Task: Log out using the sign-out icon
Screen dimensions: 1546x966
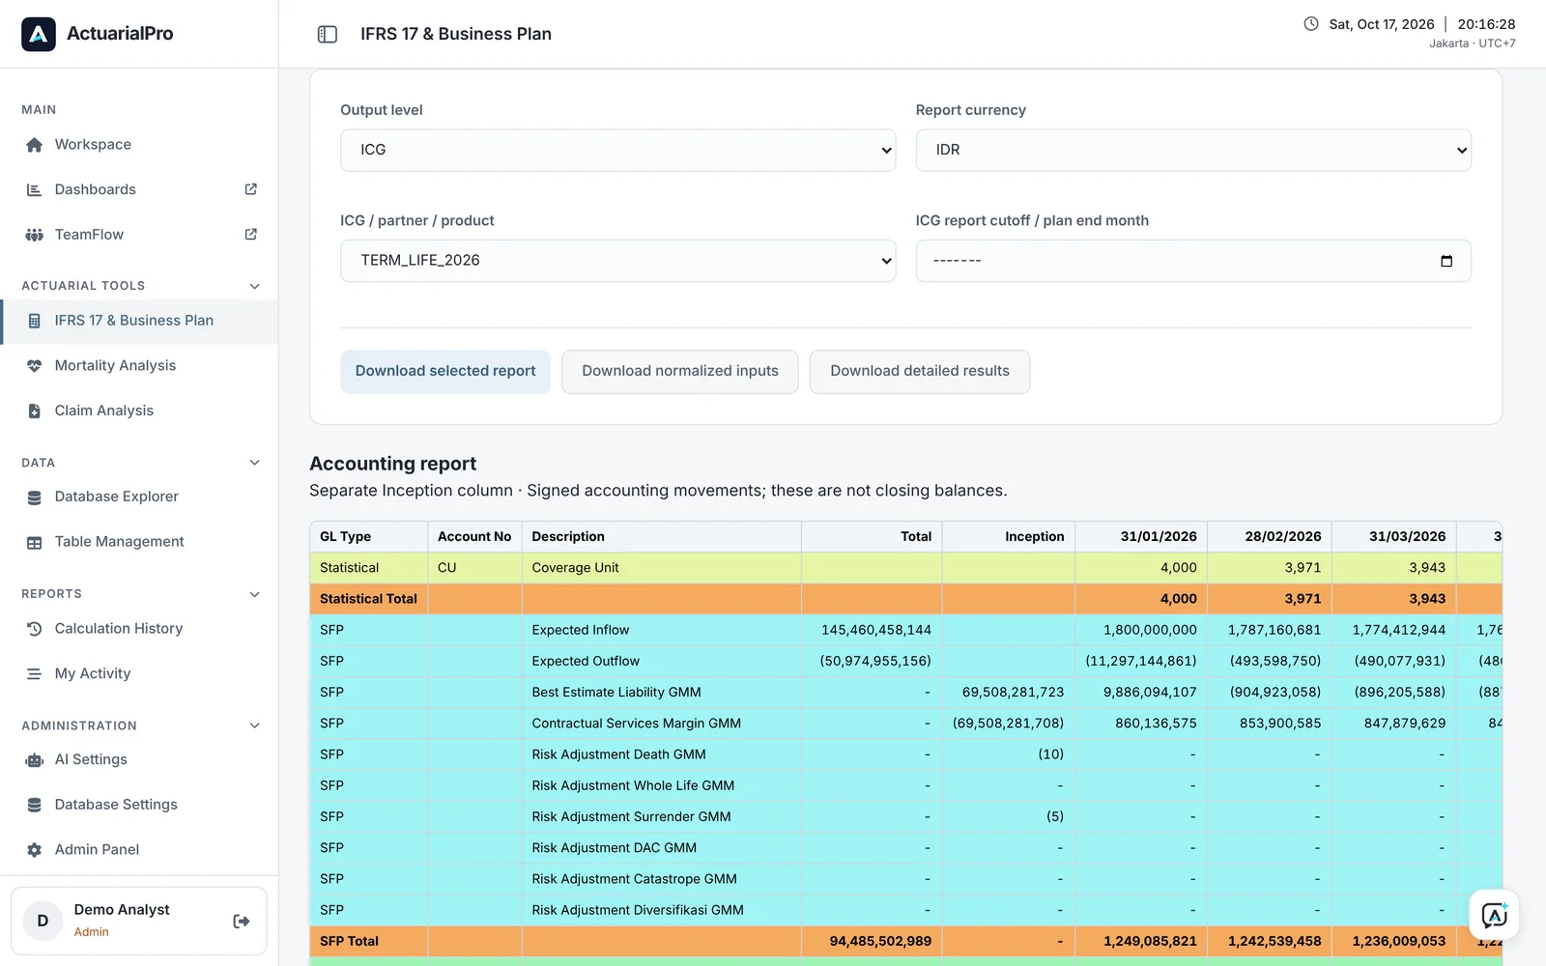Action: [242, 922]
